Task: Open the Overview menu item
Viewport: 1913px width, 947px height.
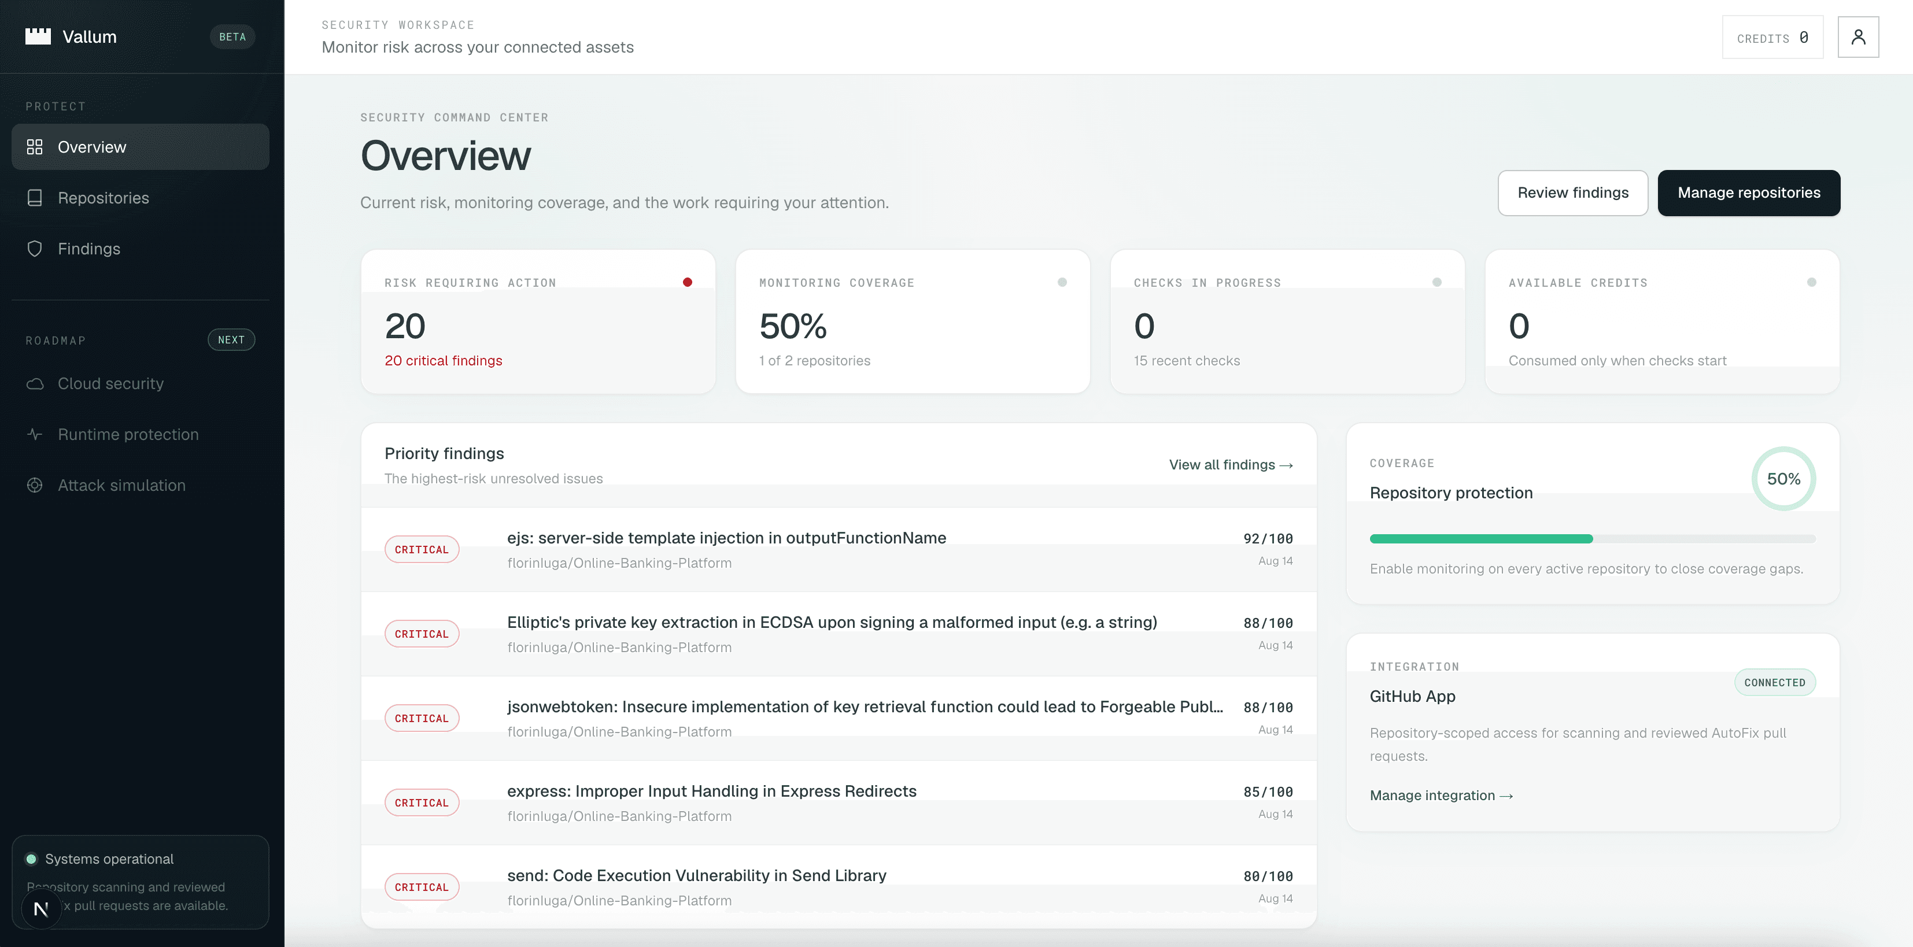Action: coord(141,147)
